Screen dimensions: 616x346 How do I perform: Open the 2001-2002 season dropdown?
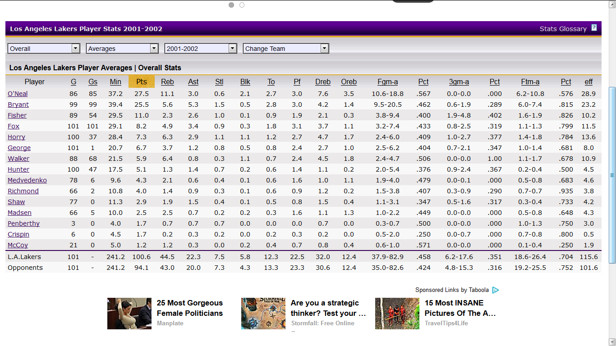tap(201, 48)
